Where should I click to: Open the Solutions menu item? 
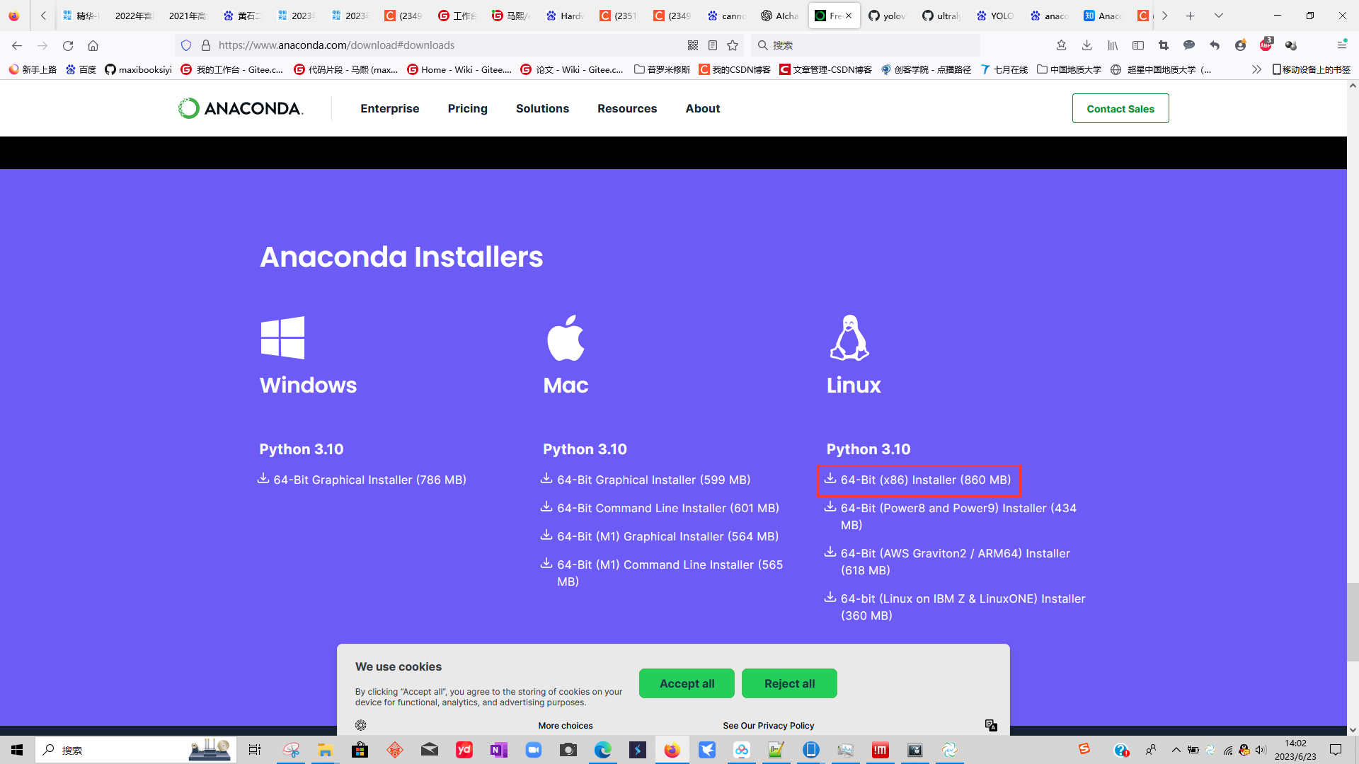541,108
